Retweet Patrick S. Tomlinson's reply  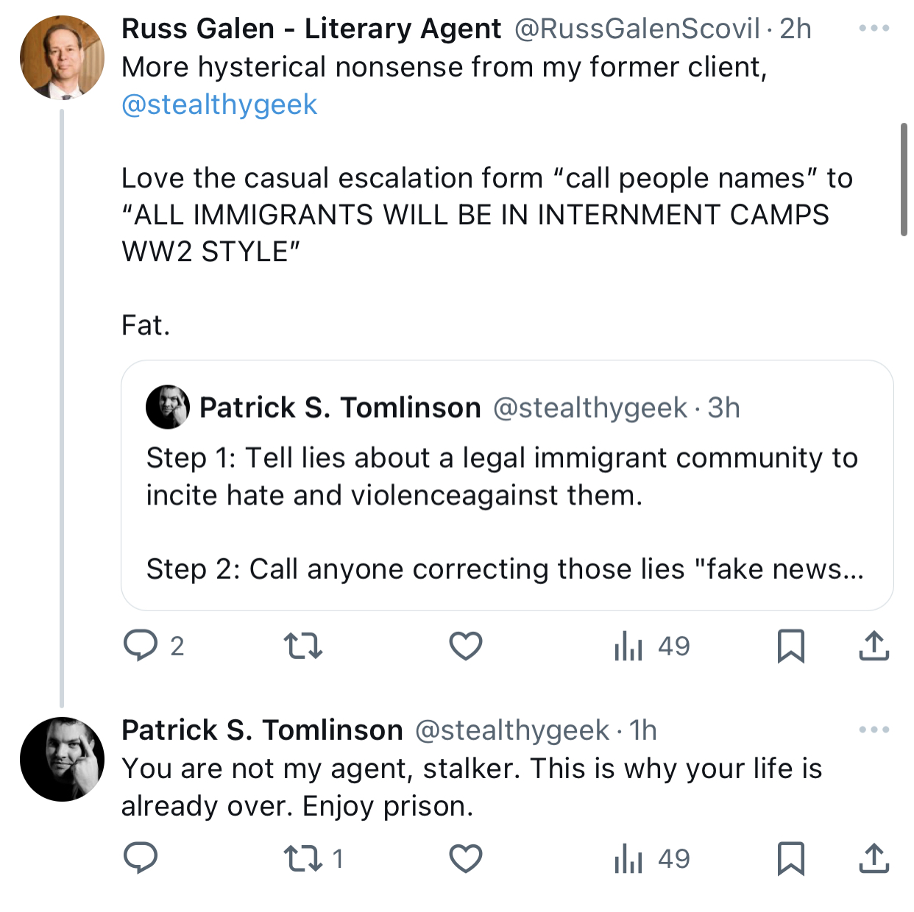click(313, 858)
